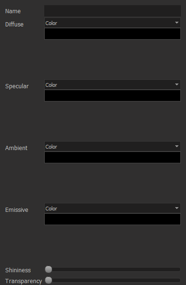
Task: Click the Specular property label
Action: click(x=17, y=86)
